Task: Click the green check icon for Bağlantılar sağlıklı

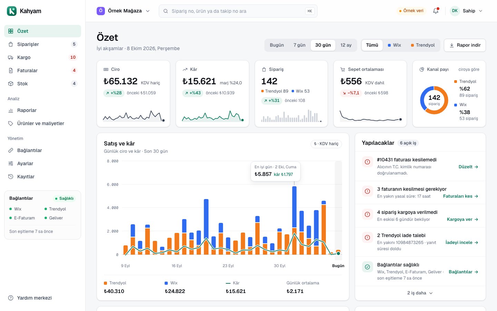Action: (x=367, y=267)
